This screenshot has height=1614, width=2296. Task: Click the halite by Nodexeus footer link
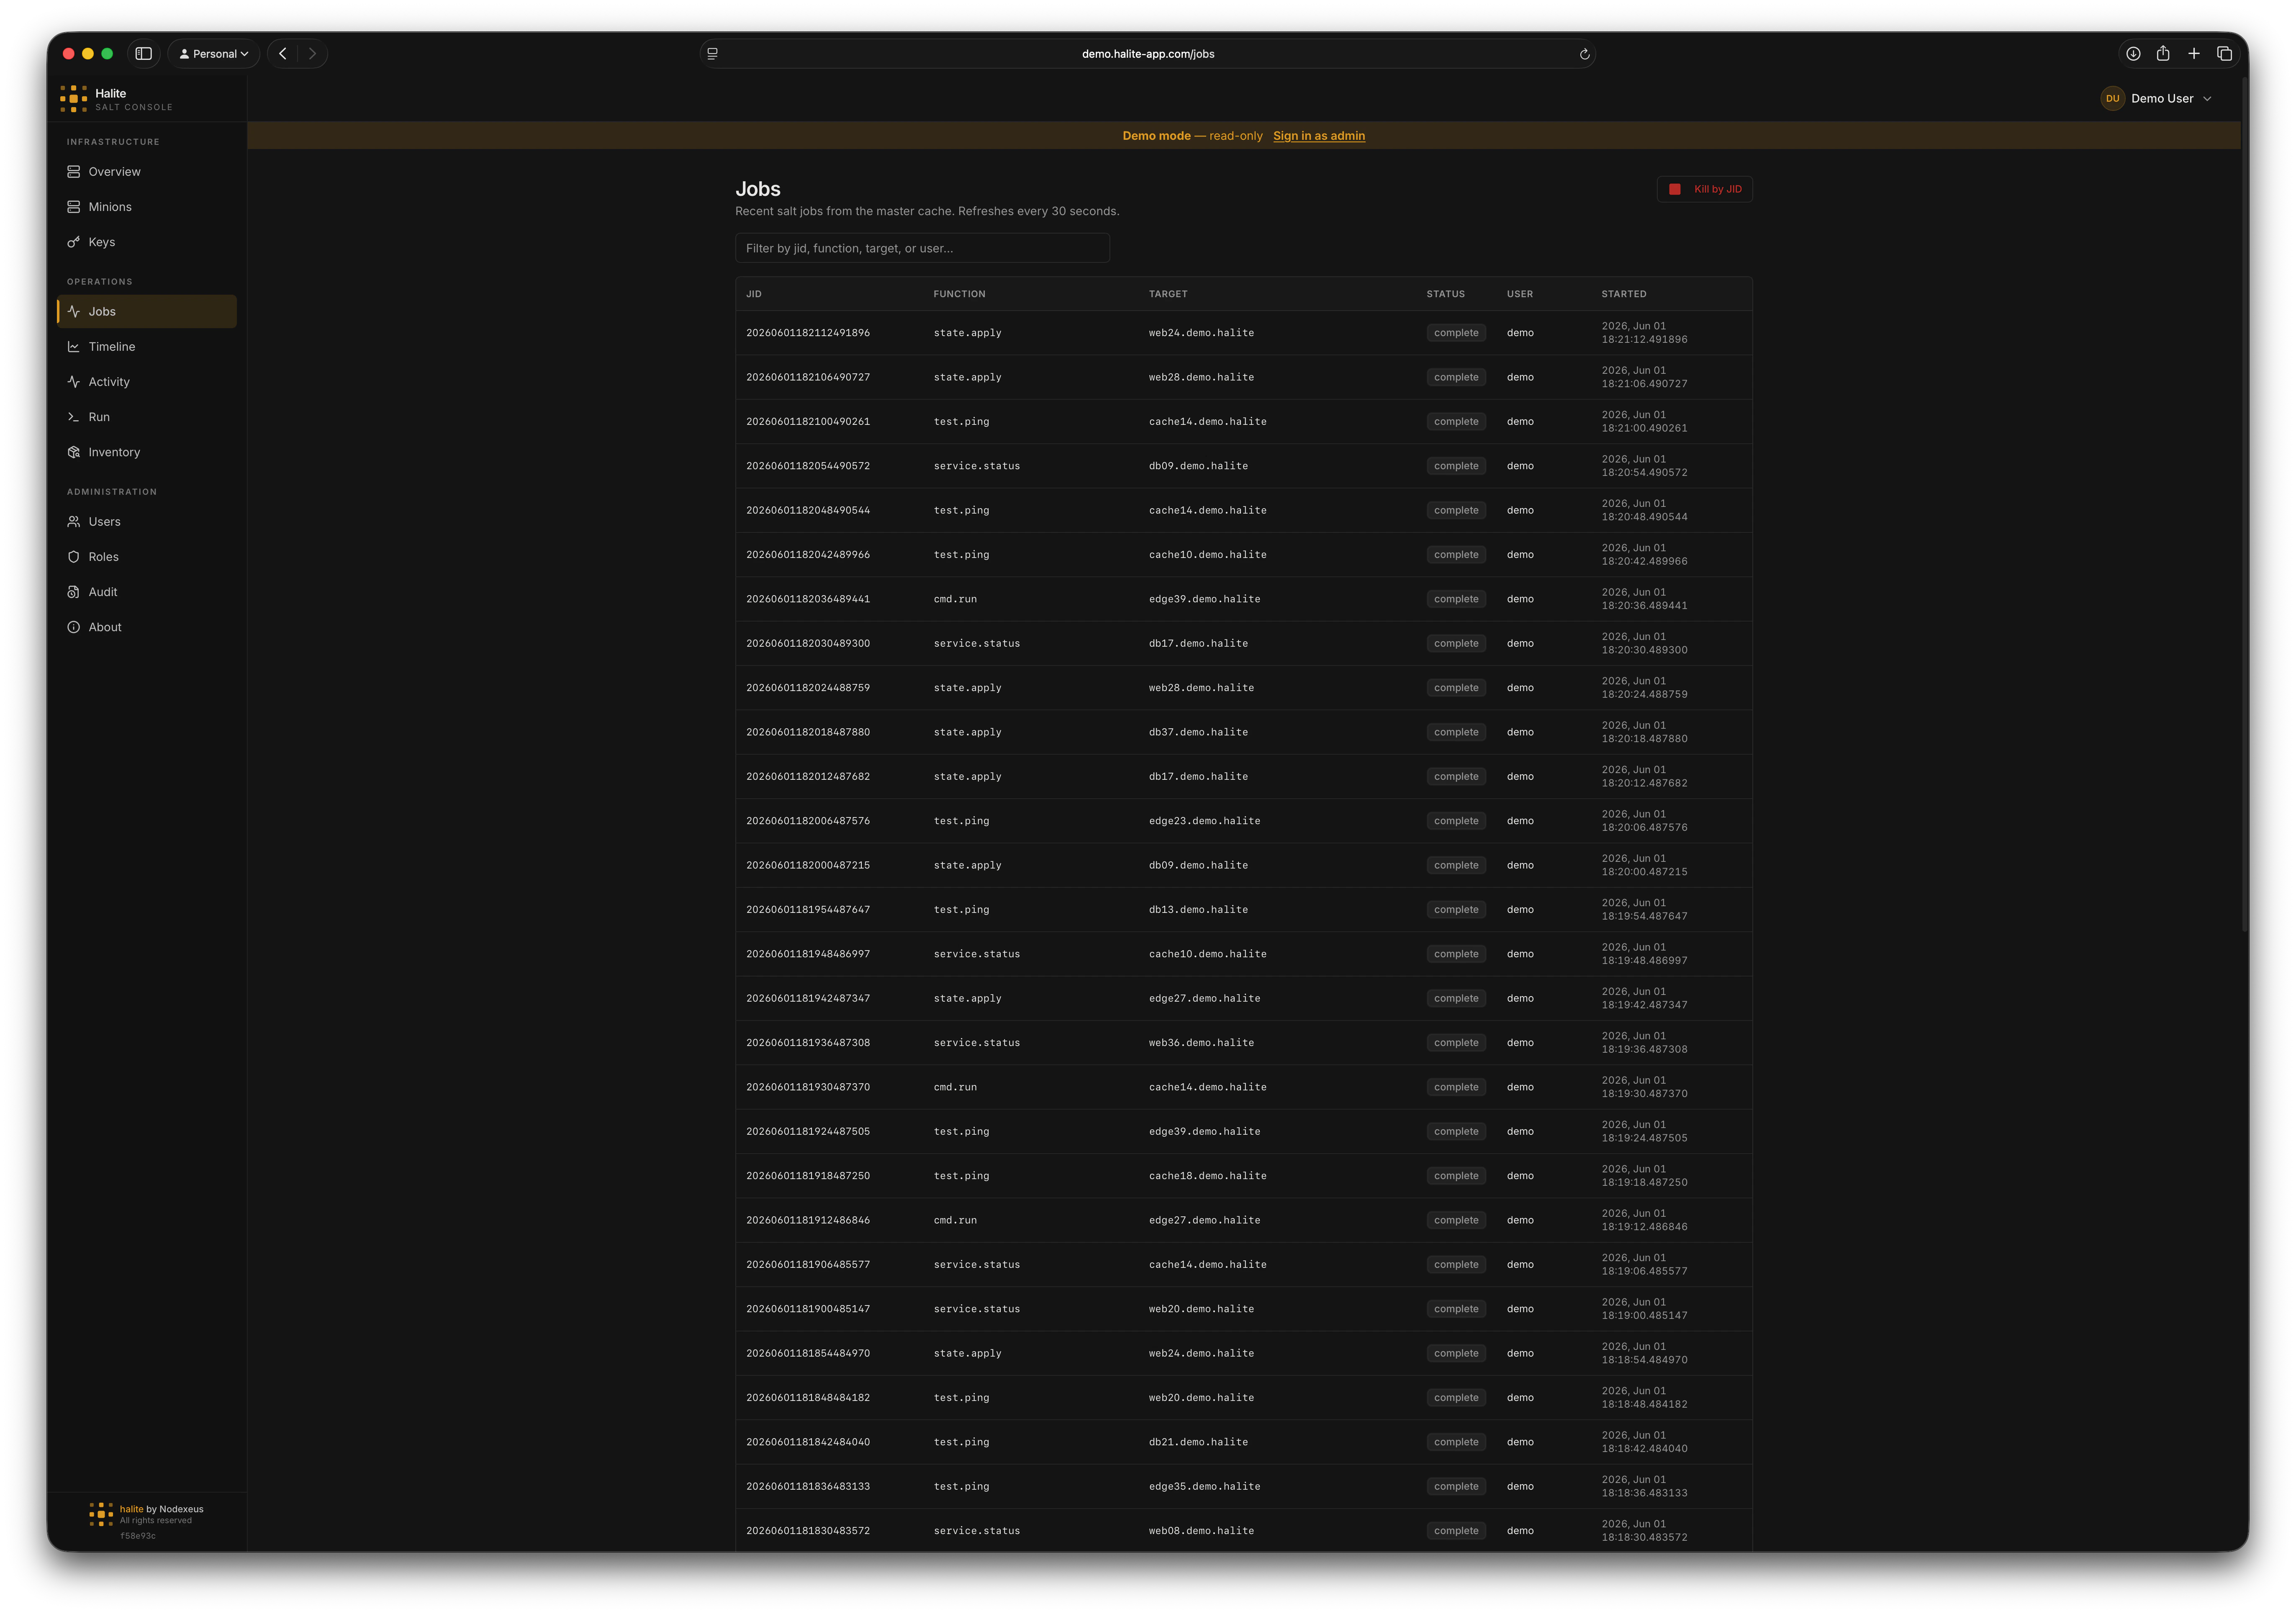(x=161, y=1509)
